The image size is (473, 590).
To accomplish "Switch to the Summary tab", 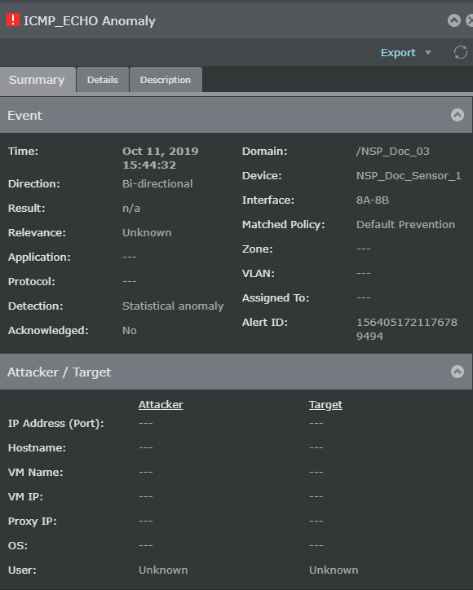I will click(x=37, y=80).
